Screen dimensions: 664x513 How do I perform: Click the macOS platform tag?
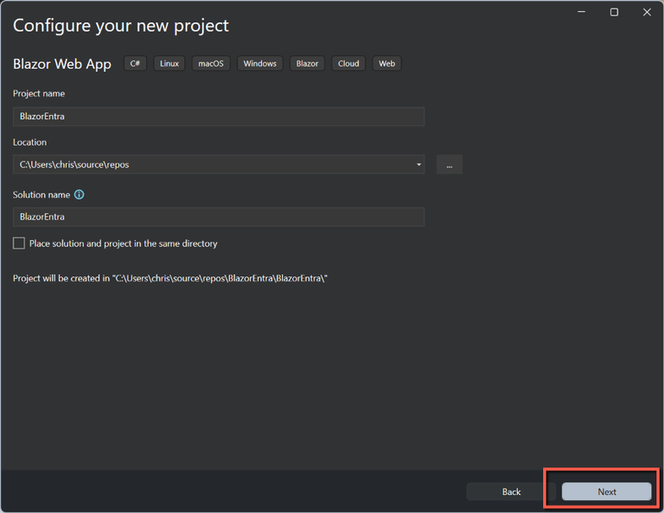click(x=210, y=64)
